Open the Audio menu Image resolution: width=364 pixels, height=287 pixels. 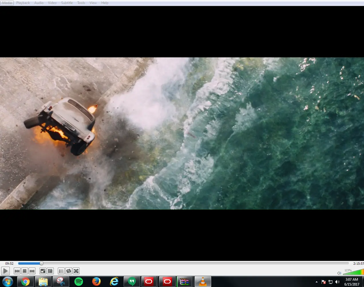[39, 3]
